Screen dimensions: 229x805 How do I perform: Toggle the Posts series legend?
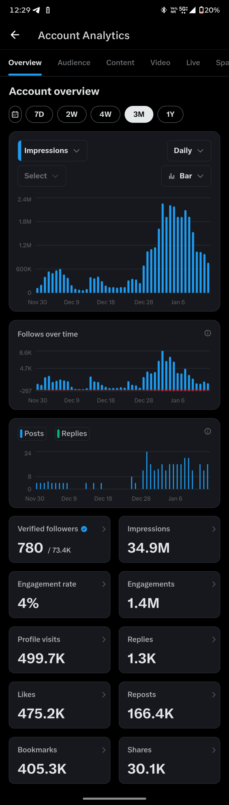click(32, 434)
